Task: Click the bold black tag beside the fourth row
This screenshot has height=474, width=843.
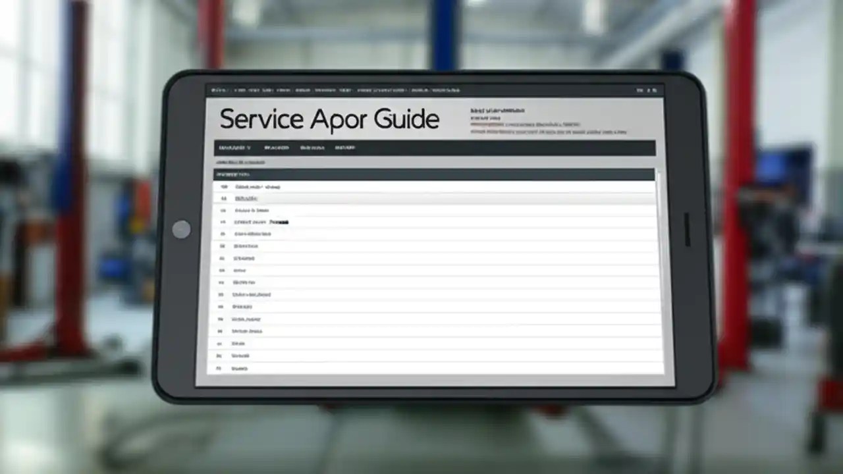Action: tap(279, 223)
